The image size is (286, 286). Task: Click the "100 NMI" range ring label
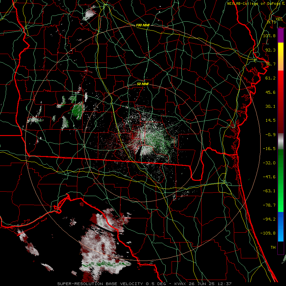[x=143, y=25]
